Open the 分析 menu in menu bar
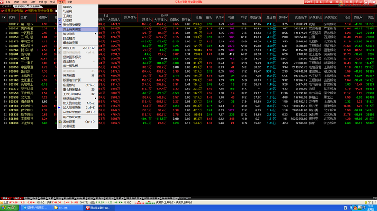377x211 pixels. [x=33, y=2]
